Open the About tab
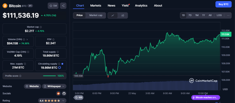This screenshot has height=103, width=235. pos(158,5)
